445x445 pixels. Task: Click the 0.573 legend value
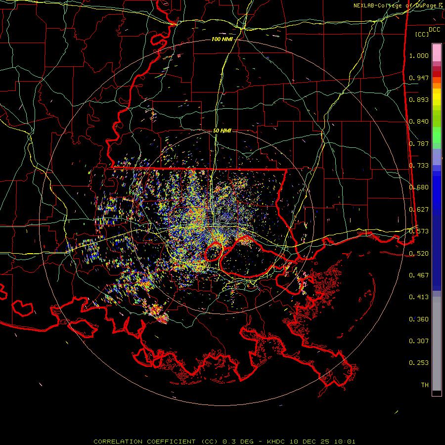(x=419, y=231)
